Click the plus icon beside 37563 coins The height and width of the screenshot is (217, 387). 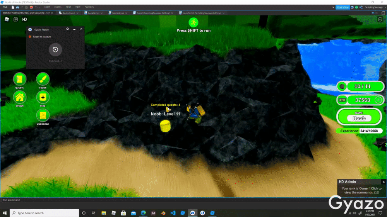[x=378, y=100]
